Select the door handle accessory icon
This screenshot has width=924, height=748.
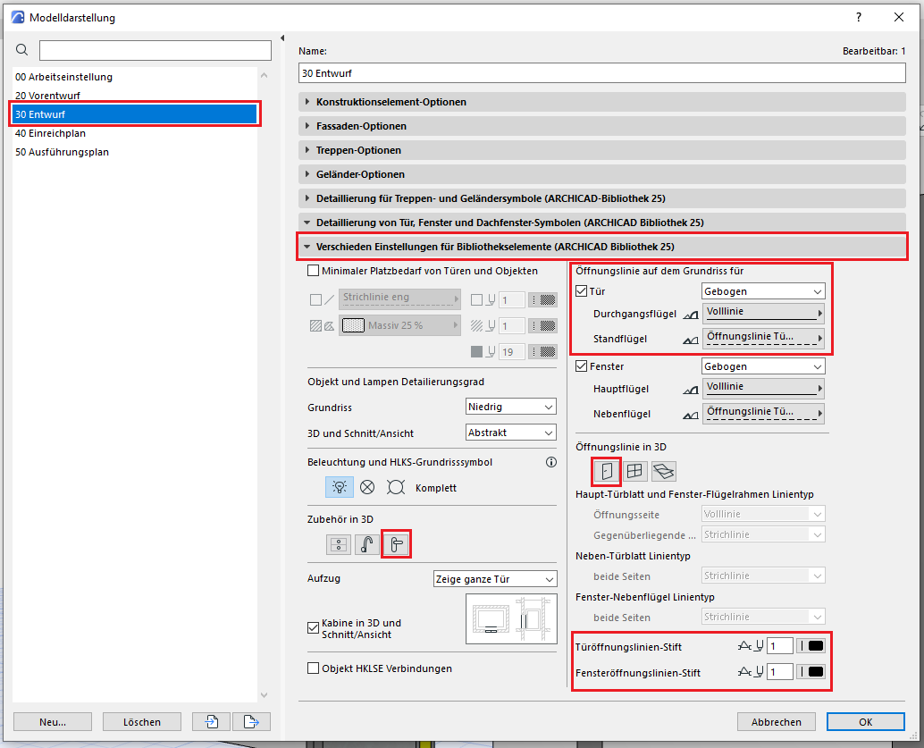click(x=396, y=544)
